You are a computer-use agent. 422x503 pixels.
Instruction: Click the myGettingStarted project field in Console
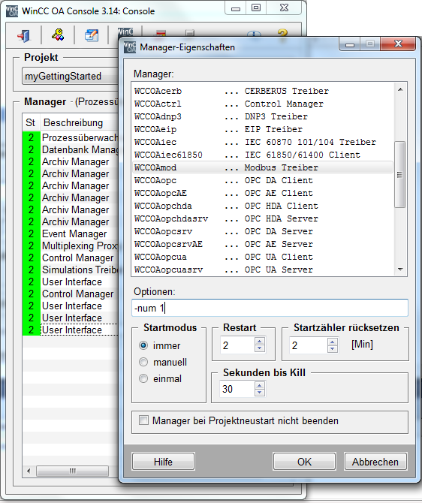click(71, 76)
